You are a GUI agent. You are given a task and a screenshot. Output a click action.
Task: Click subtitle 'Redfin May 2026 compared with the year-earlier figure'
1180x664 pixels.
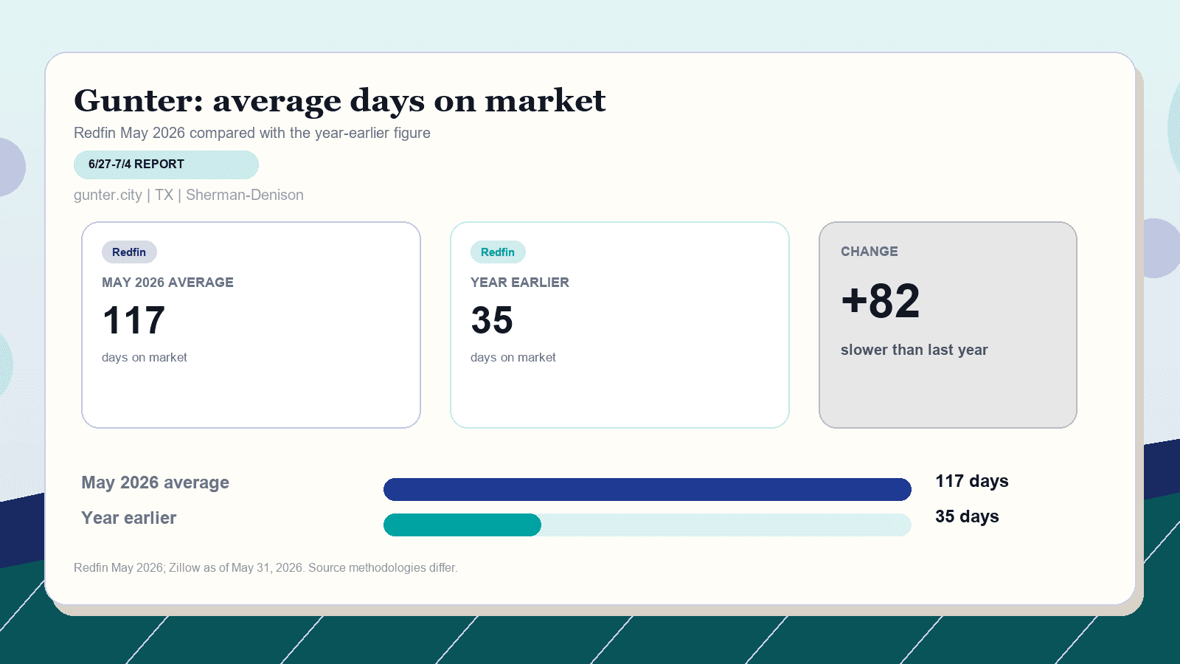pos(252,133)
